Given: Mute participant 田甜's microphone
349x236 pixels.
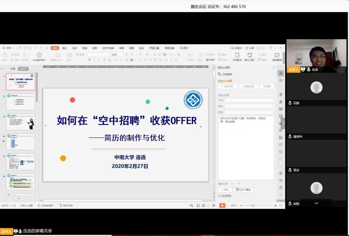Looking at the screenshot, I should [289, 103].
